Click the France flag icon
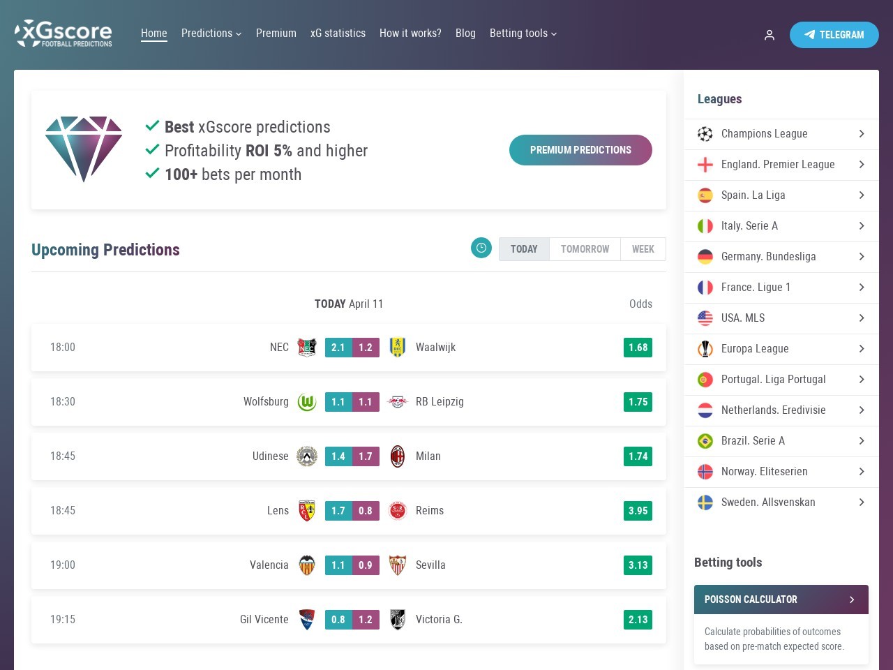This screenshot has height=670, width=893. coord(705,287)
